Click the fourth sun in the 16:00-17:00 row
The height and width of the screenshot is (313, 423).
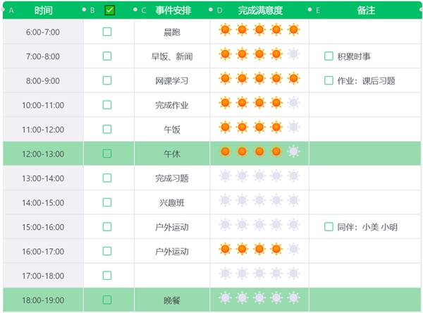[276, 250]
